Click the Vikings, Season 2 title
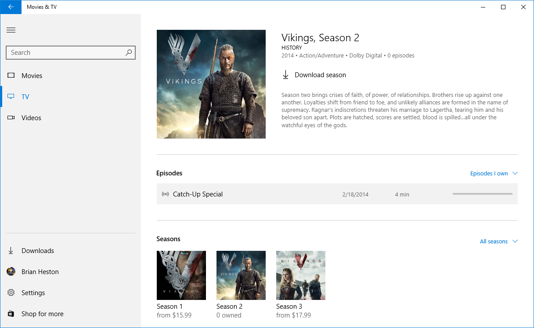This screenshot has width=534, height=328. (x=321, y=38)
